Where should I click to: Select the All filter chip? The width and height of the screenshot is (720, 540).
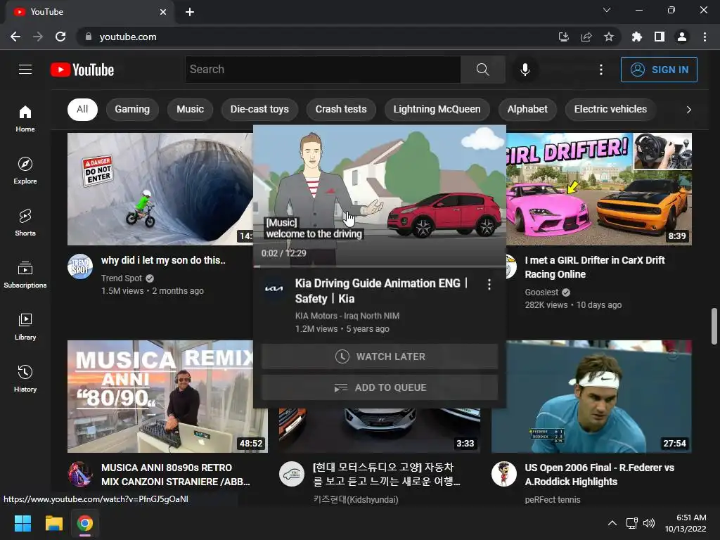83,109
